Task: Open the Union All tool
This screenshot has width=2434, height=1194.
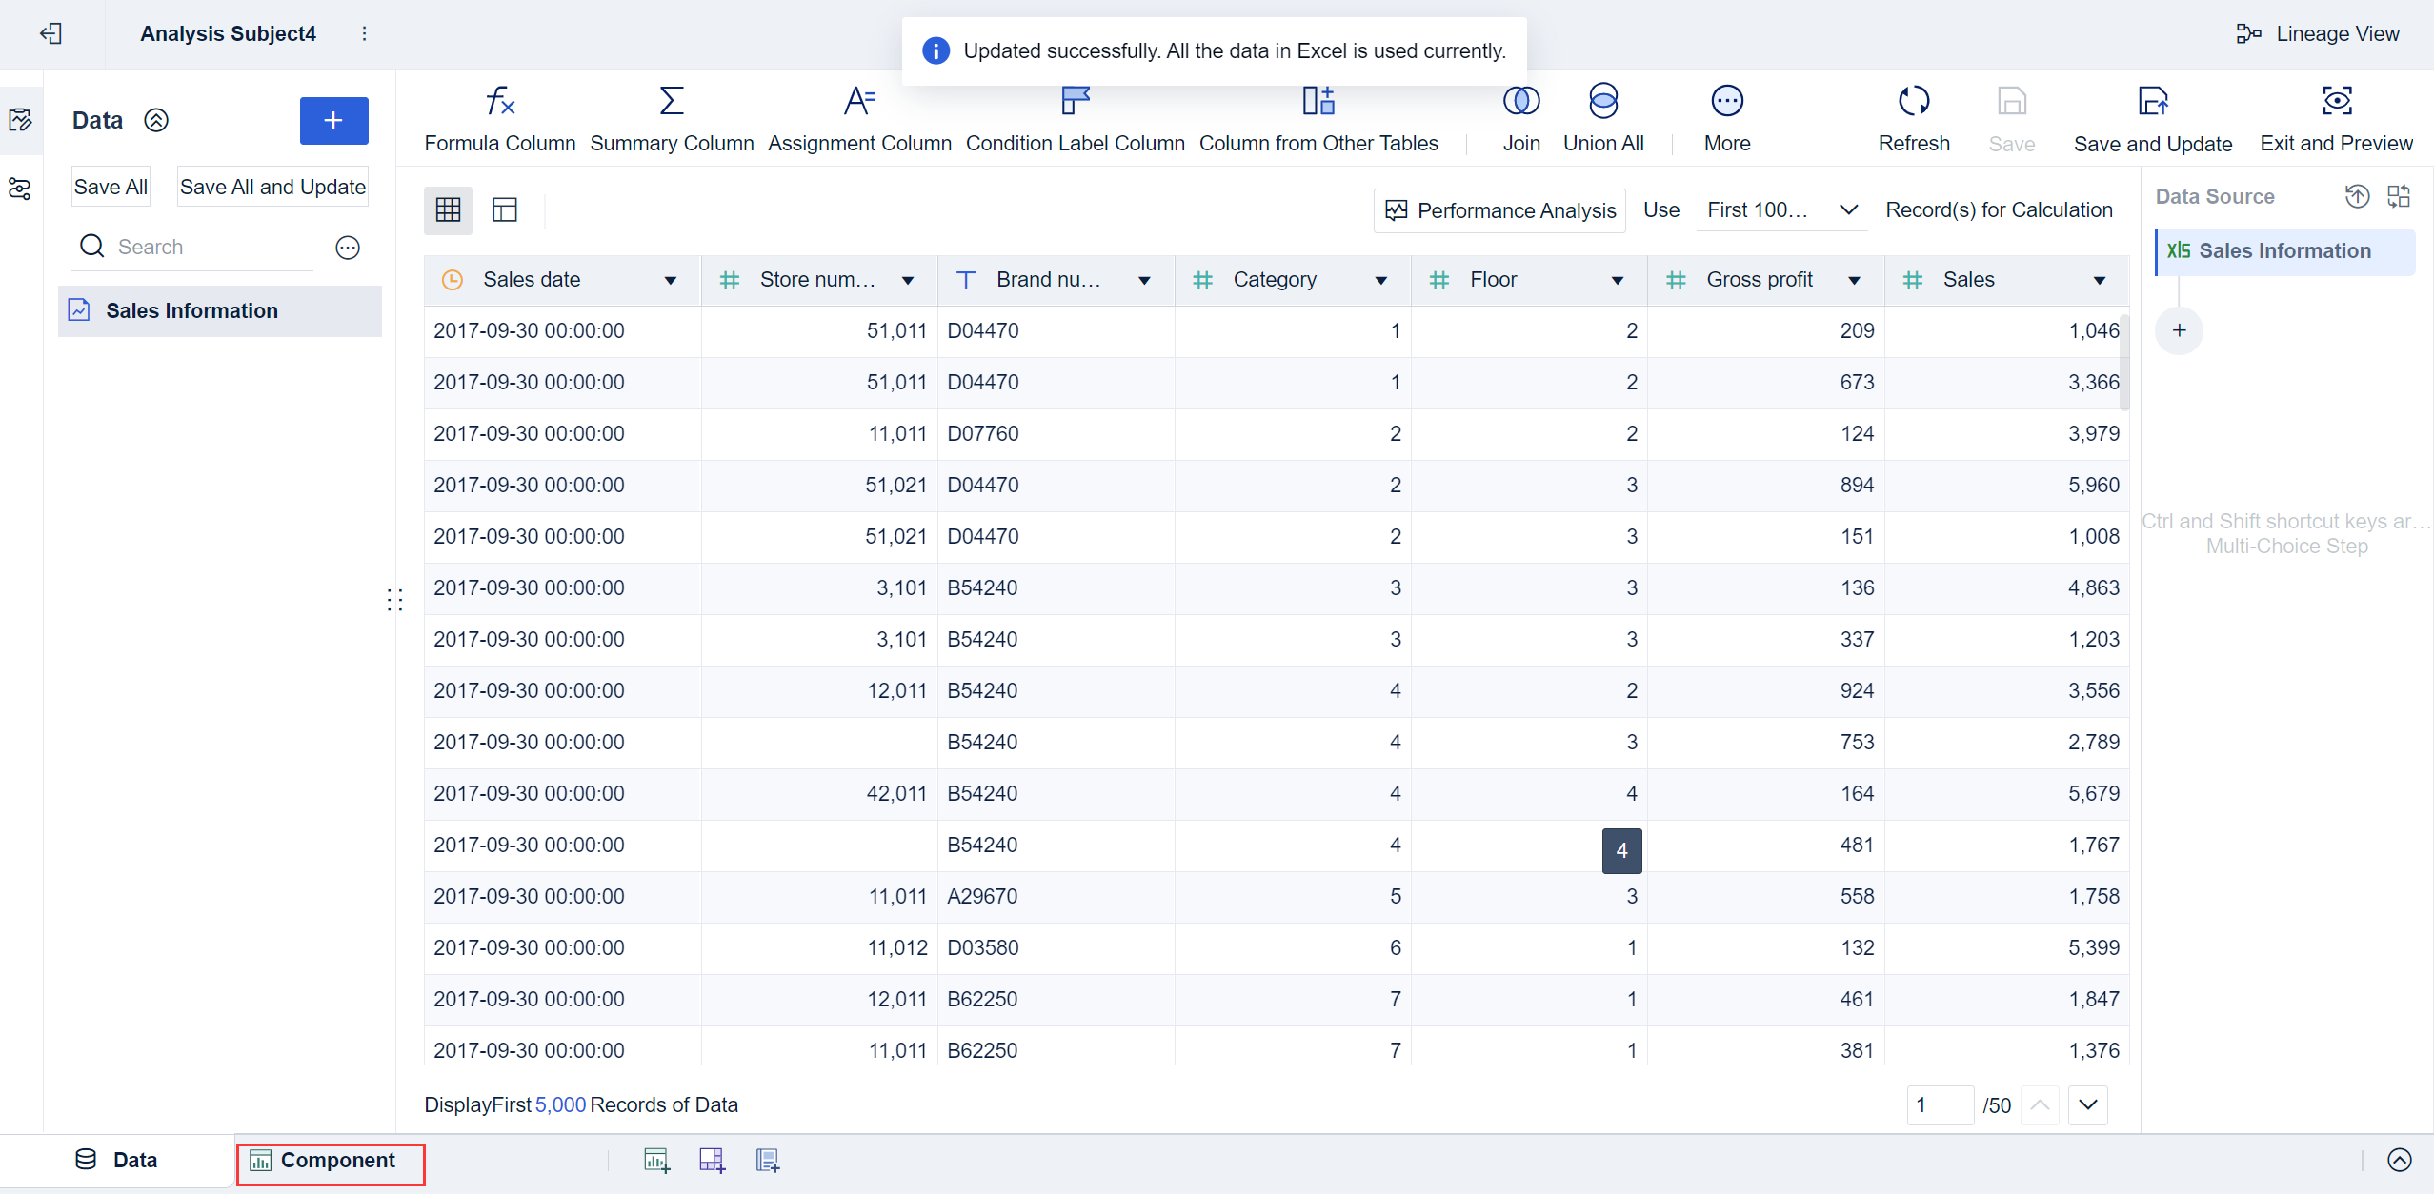Action: 1603,116
